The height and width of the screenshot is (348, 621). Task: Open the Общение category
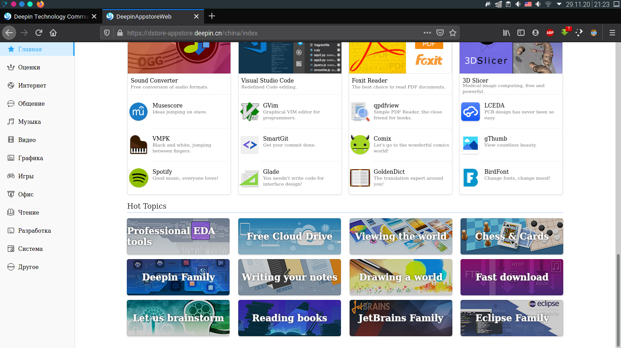click(37, 103)
